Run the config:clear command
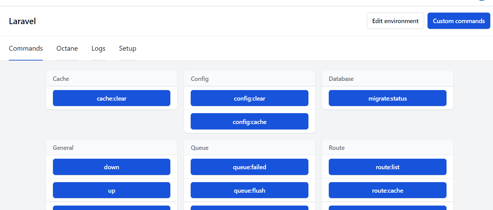This screenshot has width=493, height=210. click(x=249, y=98)
